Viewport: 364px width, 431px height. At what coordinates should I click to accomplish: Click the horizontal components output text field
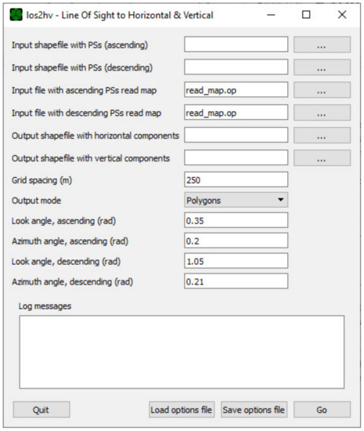[x=236, y=135]
